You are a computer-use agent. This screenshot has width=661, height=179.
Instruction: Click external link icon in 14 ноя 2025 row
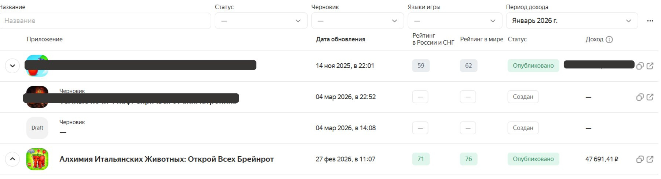pos(650,66)
